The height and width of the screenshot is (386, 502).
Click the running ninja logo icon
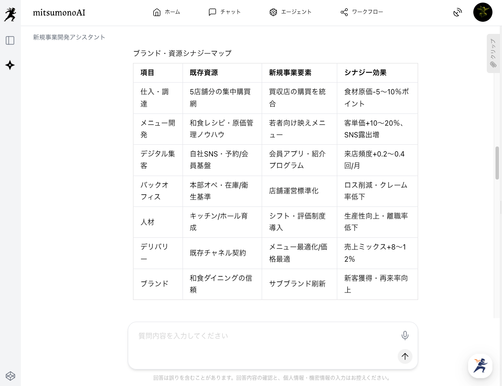click(10, 14)
